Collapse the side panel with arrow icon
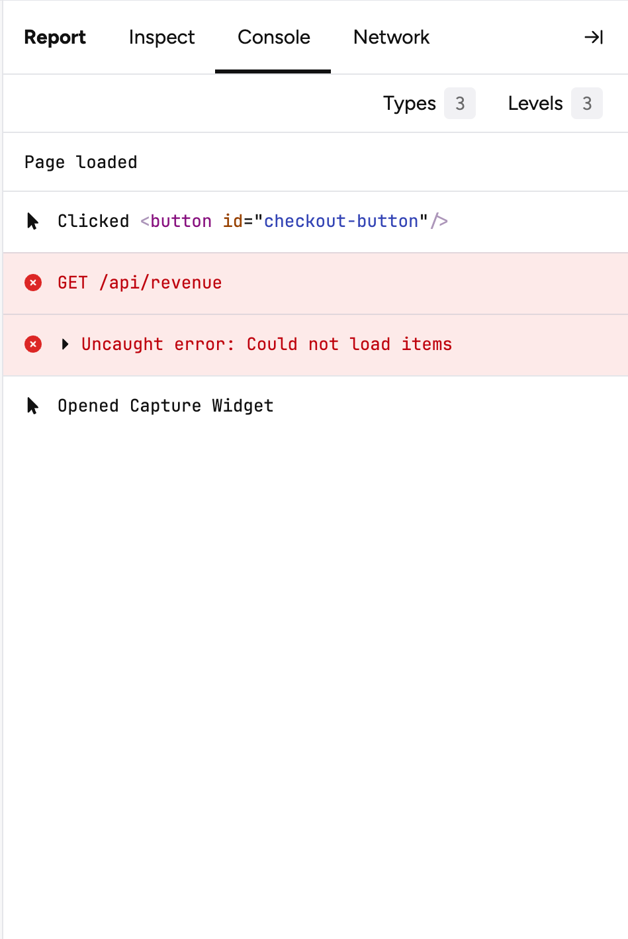 coord(594,38)
